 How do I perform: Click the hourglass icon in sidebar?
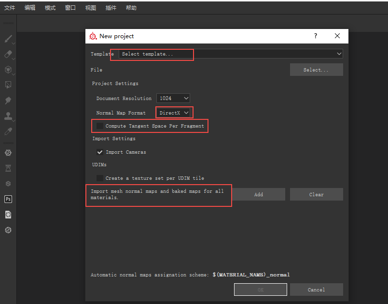(8, 169)
